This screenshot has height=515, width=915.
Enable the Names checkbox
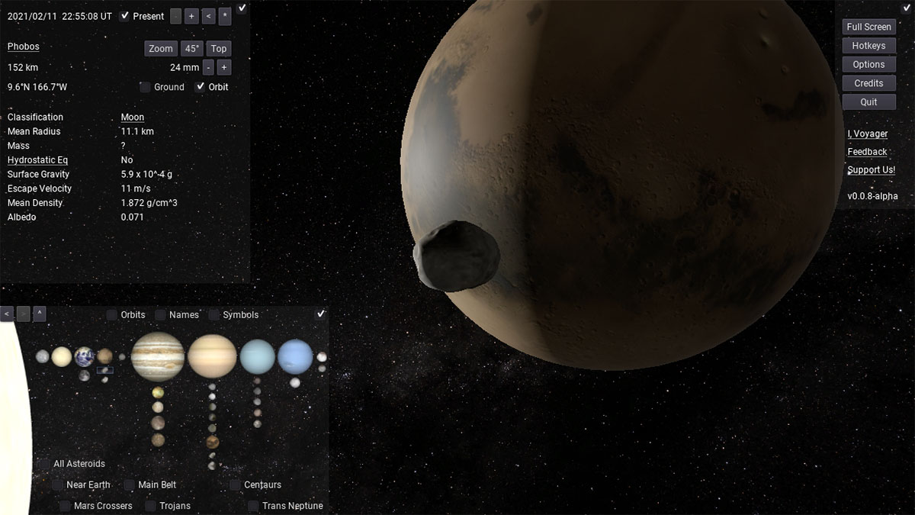point(160,315)
